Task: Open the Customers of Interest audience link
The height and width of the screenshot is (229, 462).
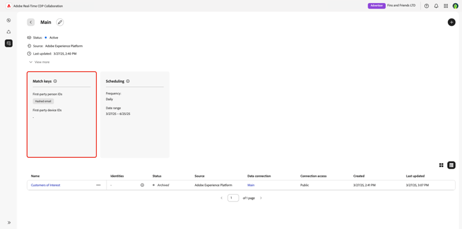Action: pos(46,185)
